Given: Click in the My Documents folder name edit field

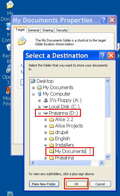Looking at the screenshot, I should point(72,151).
